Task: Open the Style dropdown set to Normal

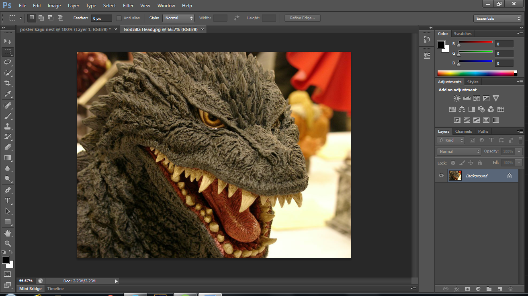Action: [x=178, y=18]
